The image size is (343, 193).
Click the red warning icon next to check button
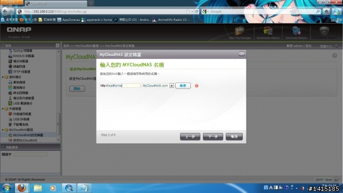[197, 86]
